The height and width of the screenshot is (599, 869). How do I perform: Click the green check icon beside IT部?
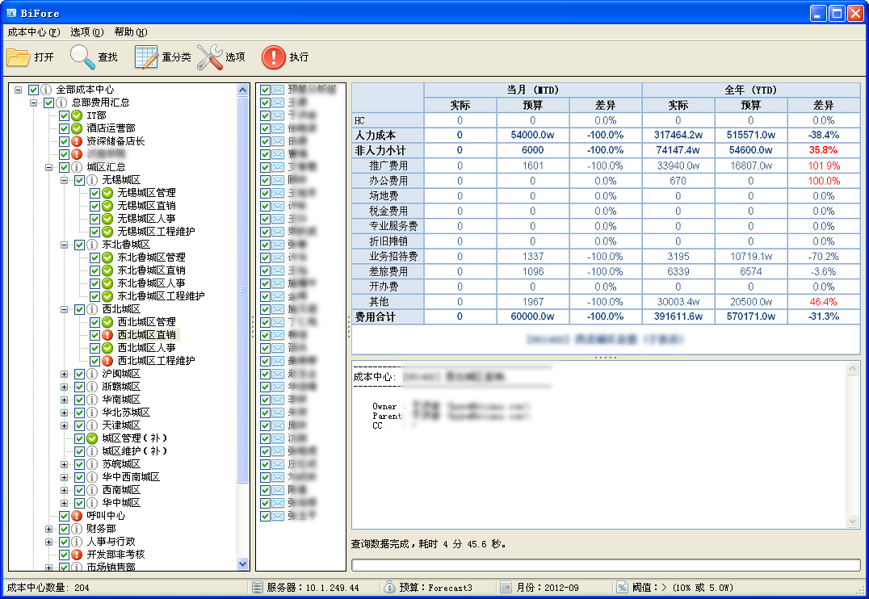click(x=78, y=115)
